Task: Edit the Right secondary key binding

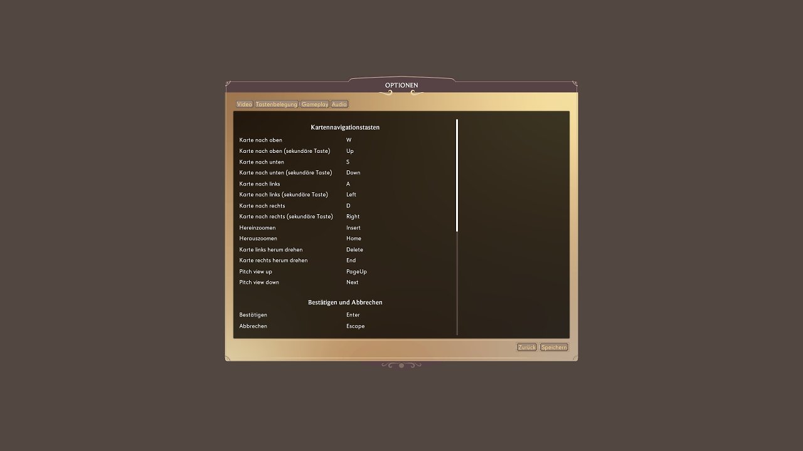Action: 353,217
